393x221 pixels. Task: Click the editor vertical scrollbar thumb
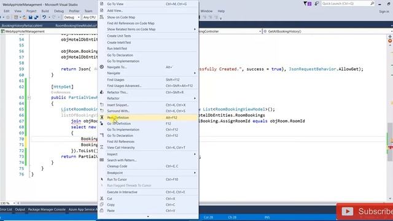click(x=390, y=142)
